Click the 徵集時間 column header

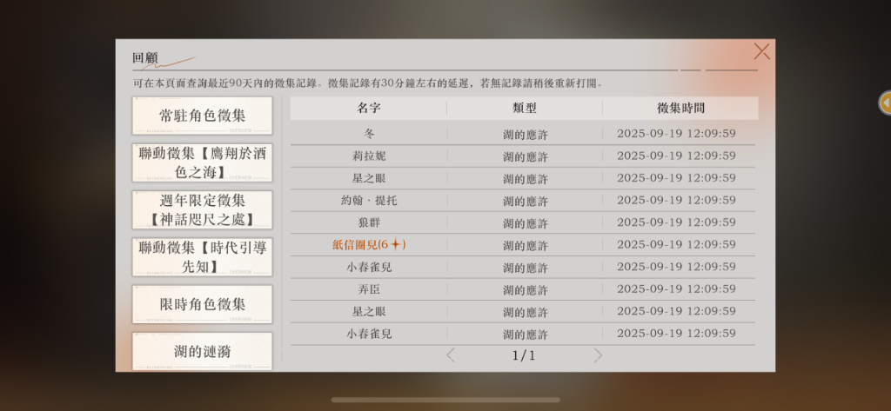[x=680, y=108]
